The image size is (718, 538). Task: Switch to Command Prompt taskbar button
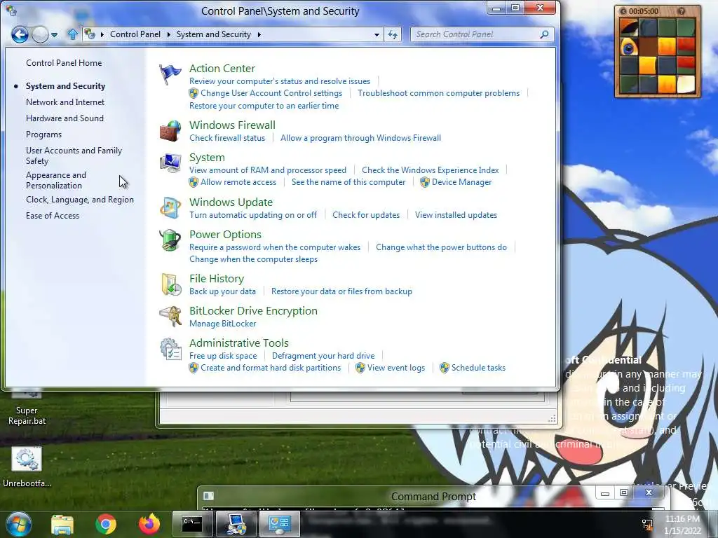192,524
